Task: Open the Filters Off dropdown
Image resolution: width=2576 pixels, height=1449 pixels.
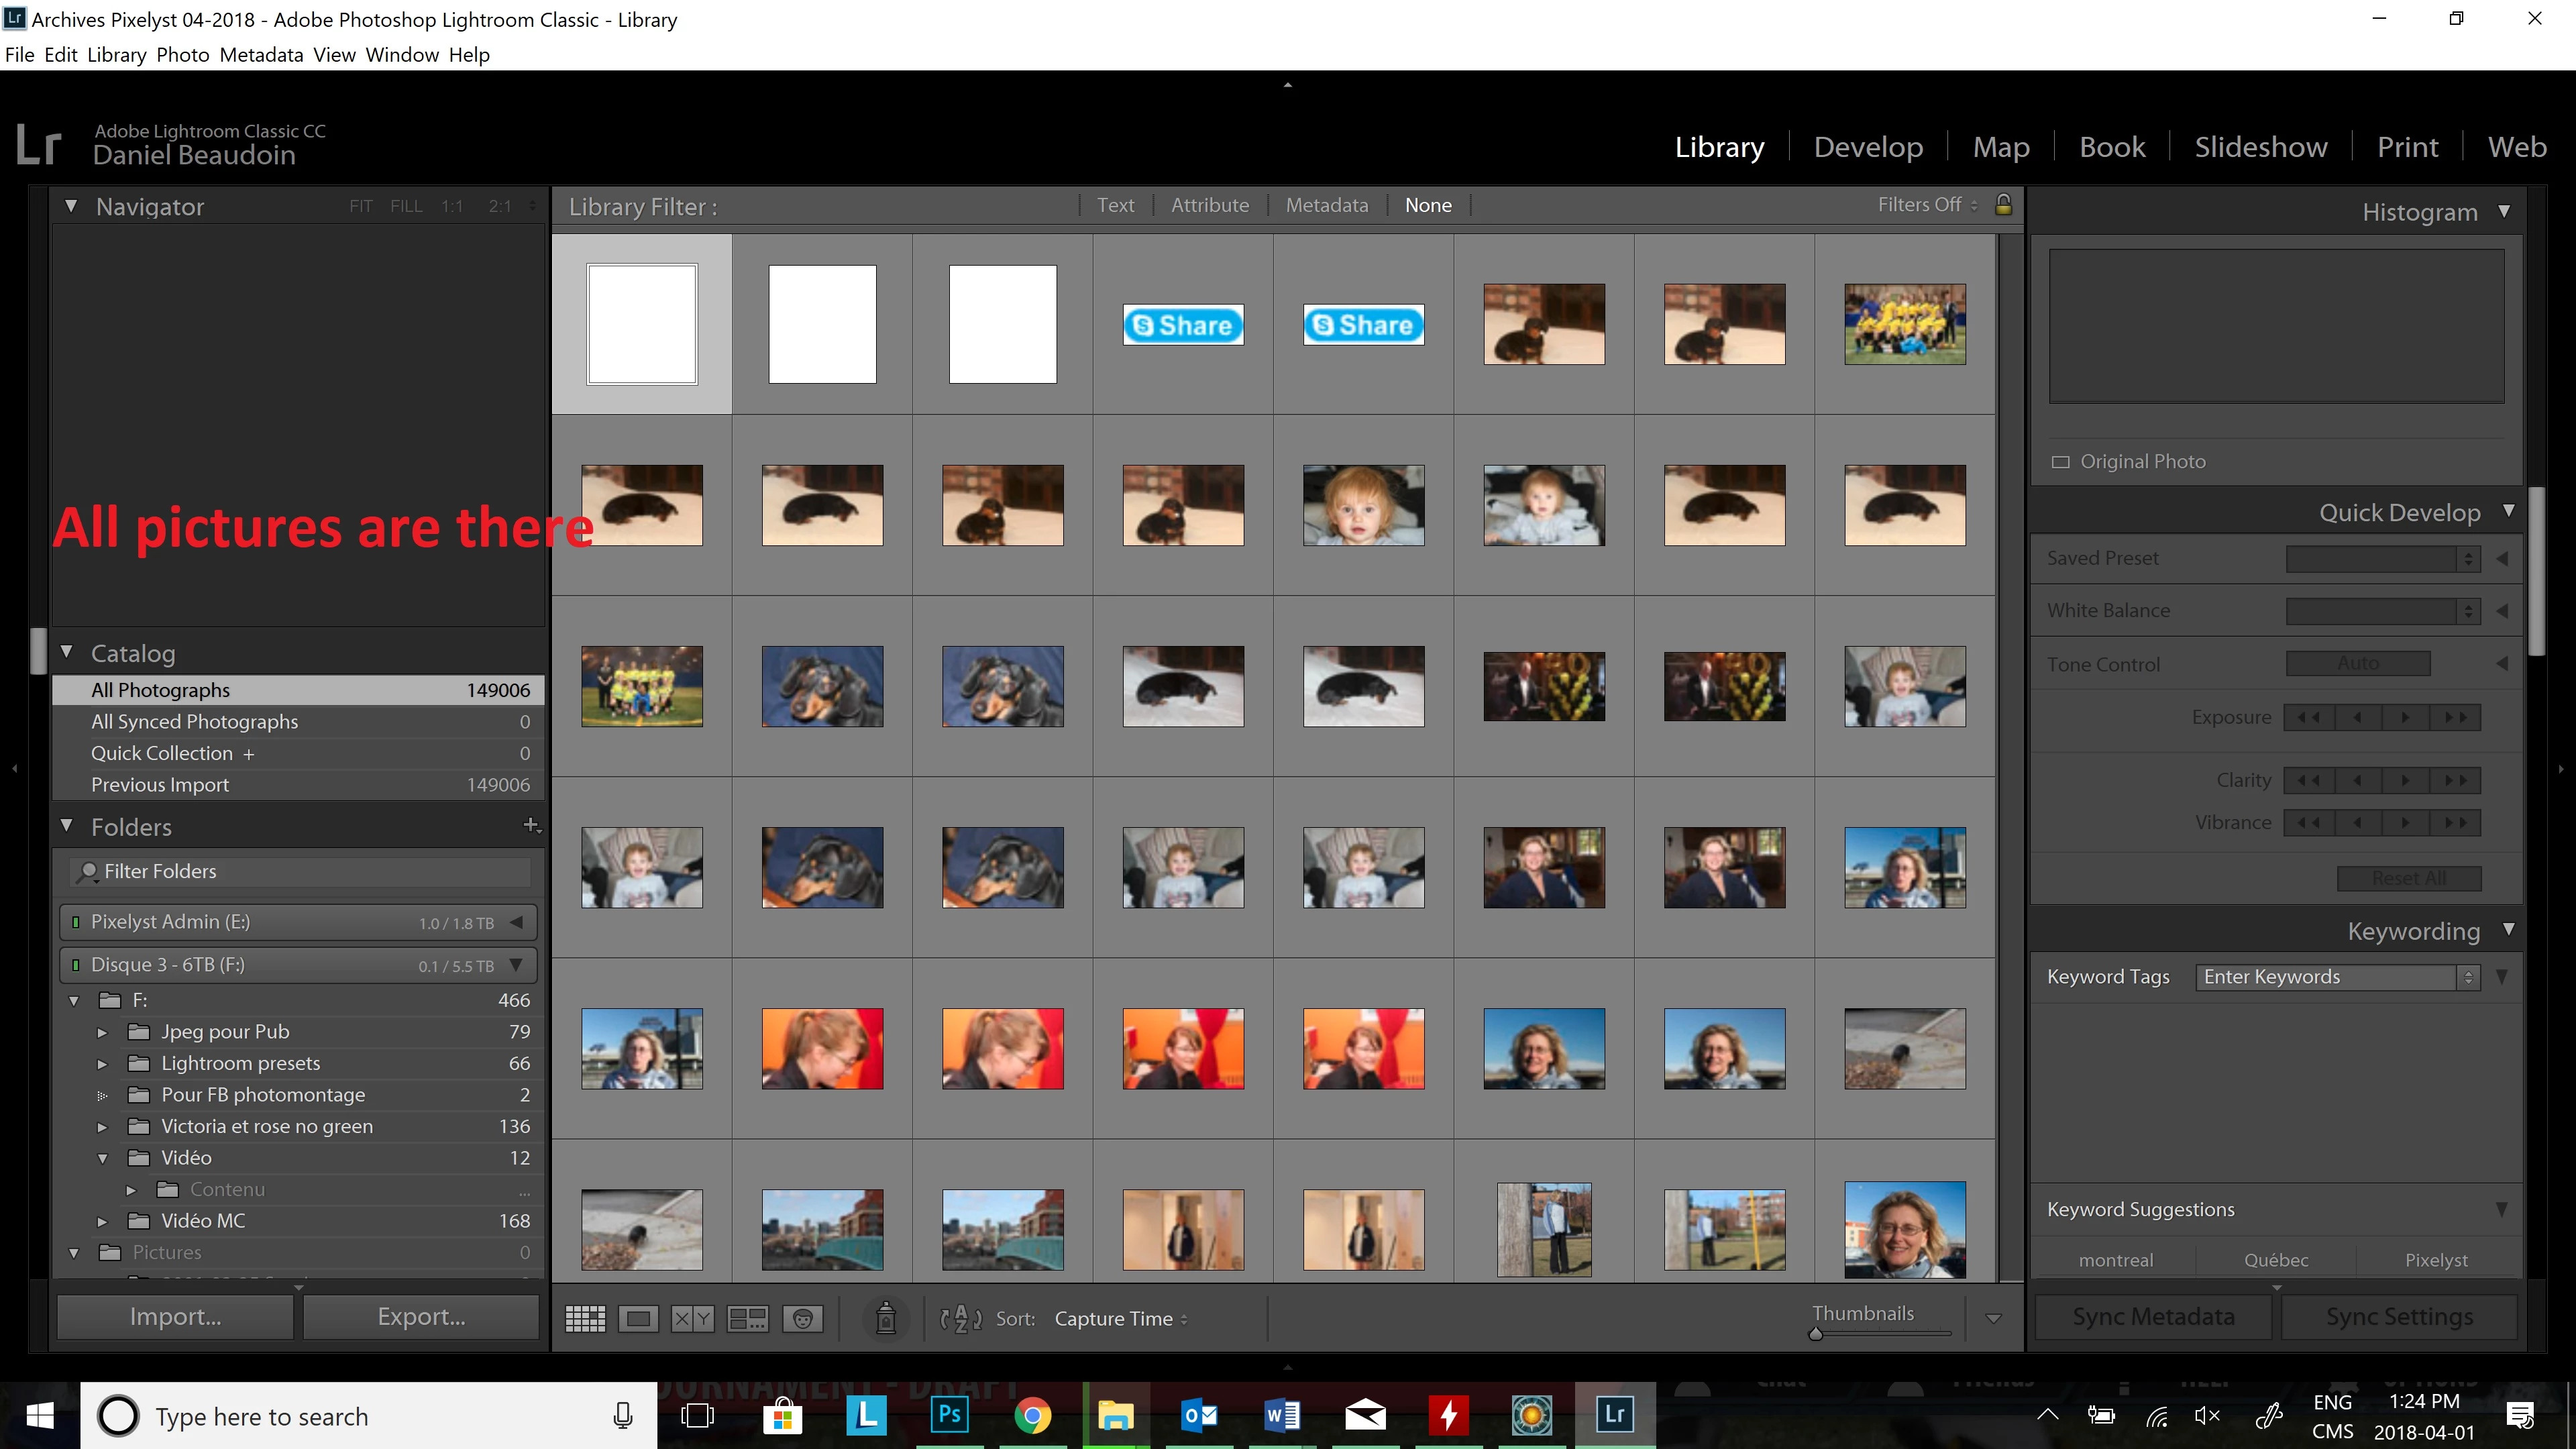Action: coord(1926,205)
